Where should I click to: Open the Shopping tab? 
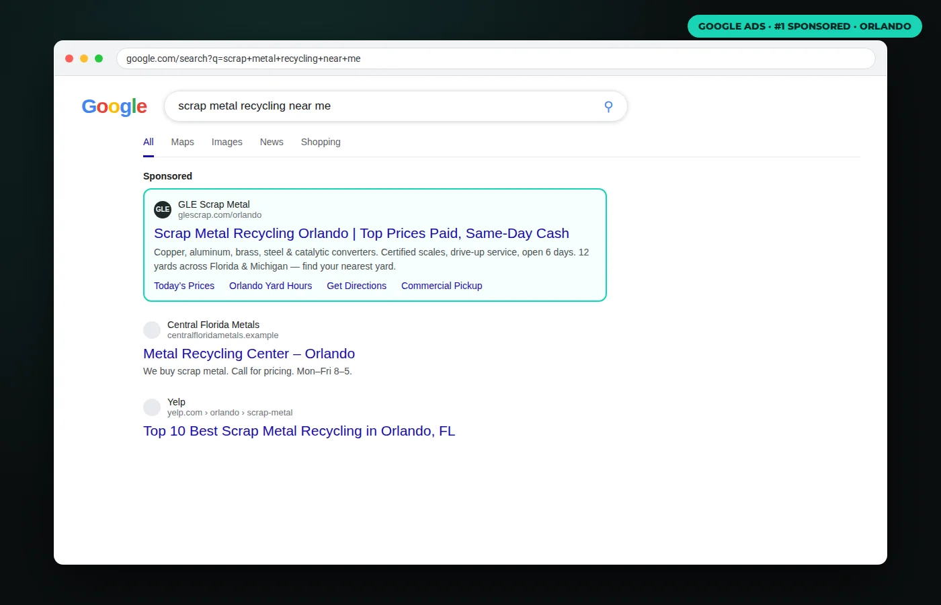tap(321, 142)
